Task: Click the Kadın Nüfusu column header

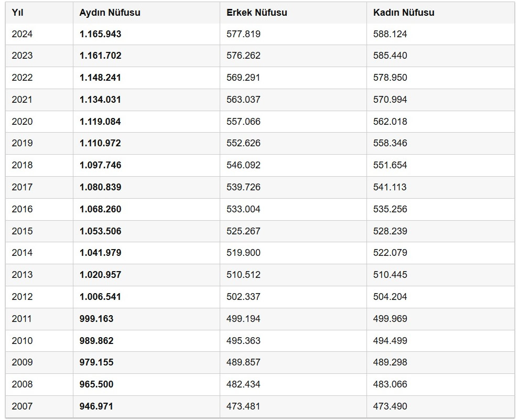Action: [404, 13]
